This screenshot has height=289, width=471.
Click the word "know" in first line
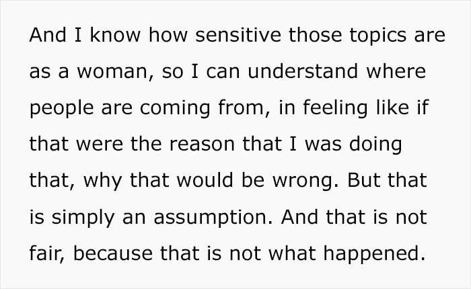pyautogui.click(x=115, y=35)
